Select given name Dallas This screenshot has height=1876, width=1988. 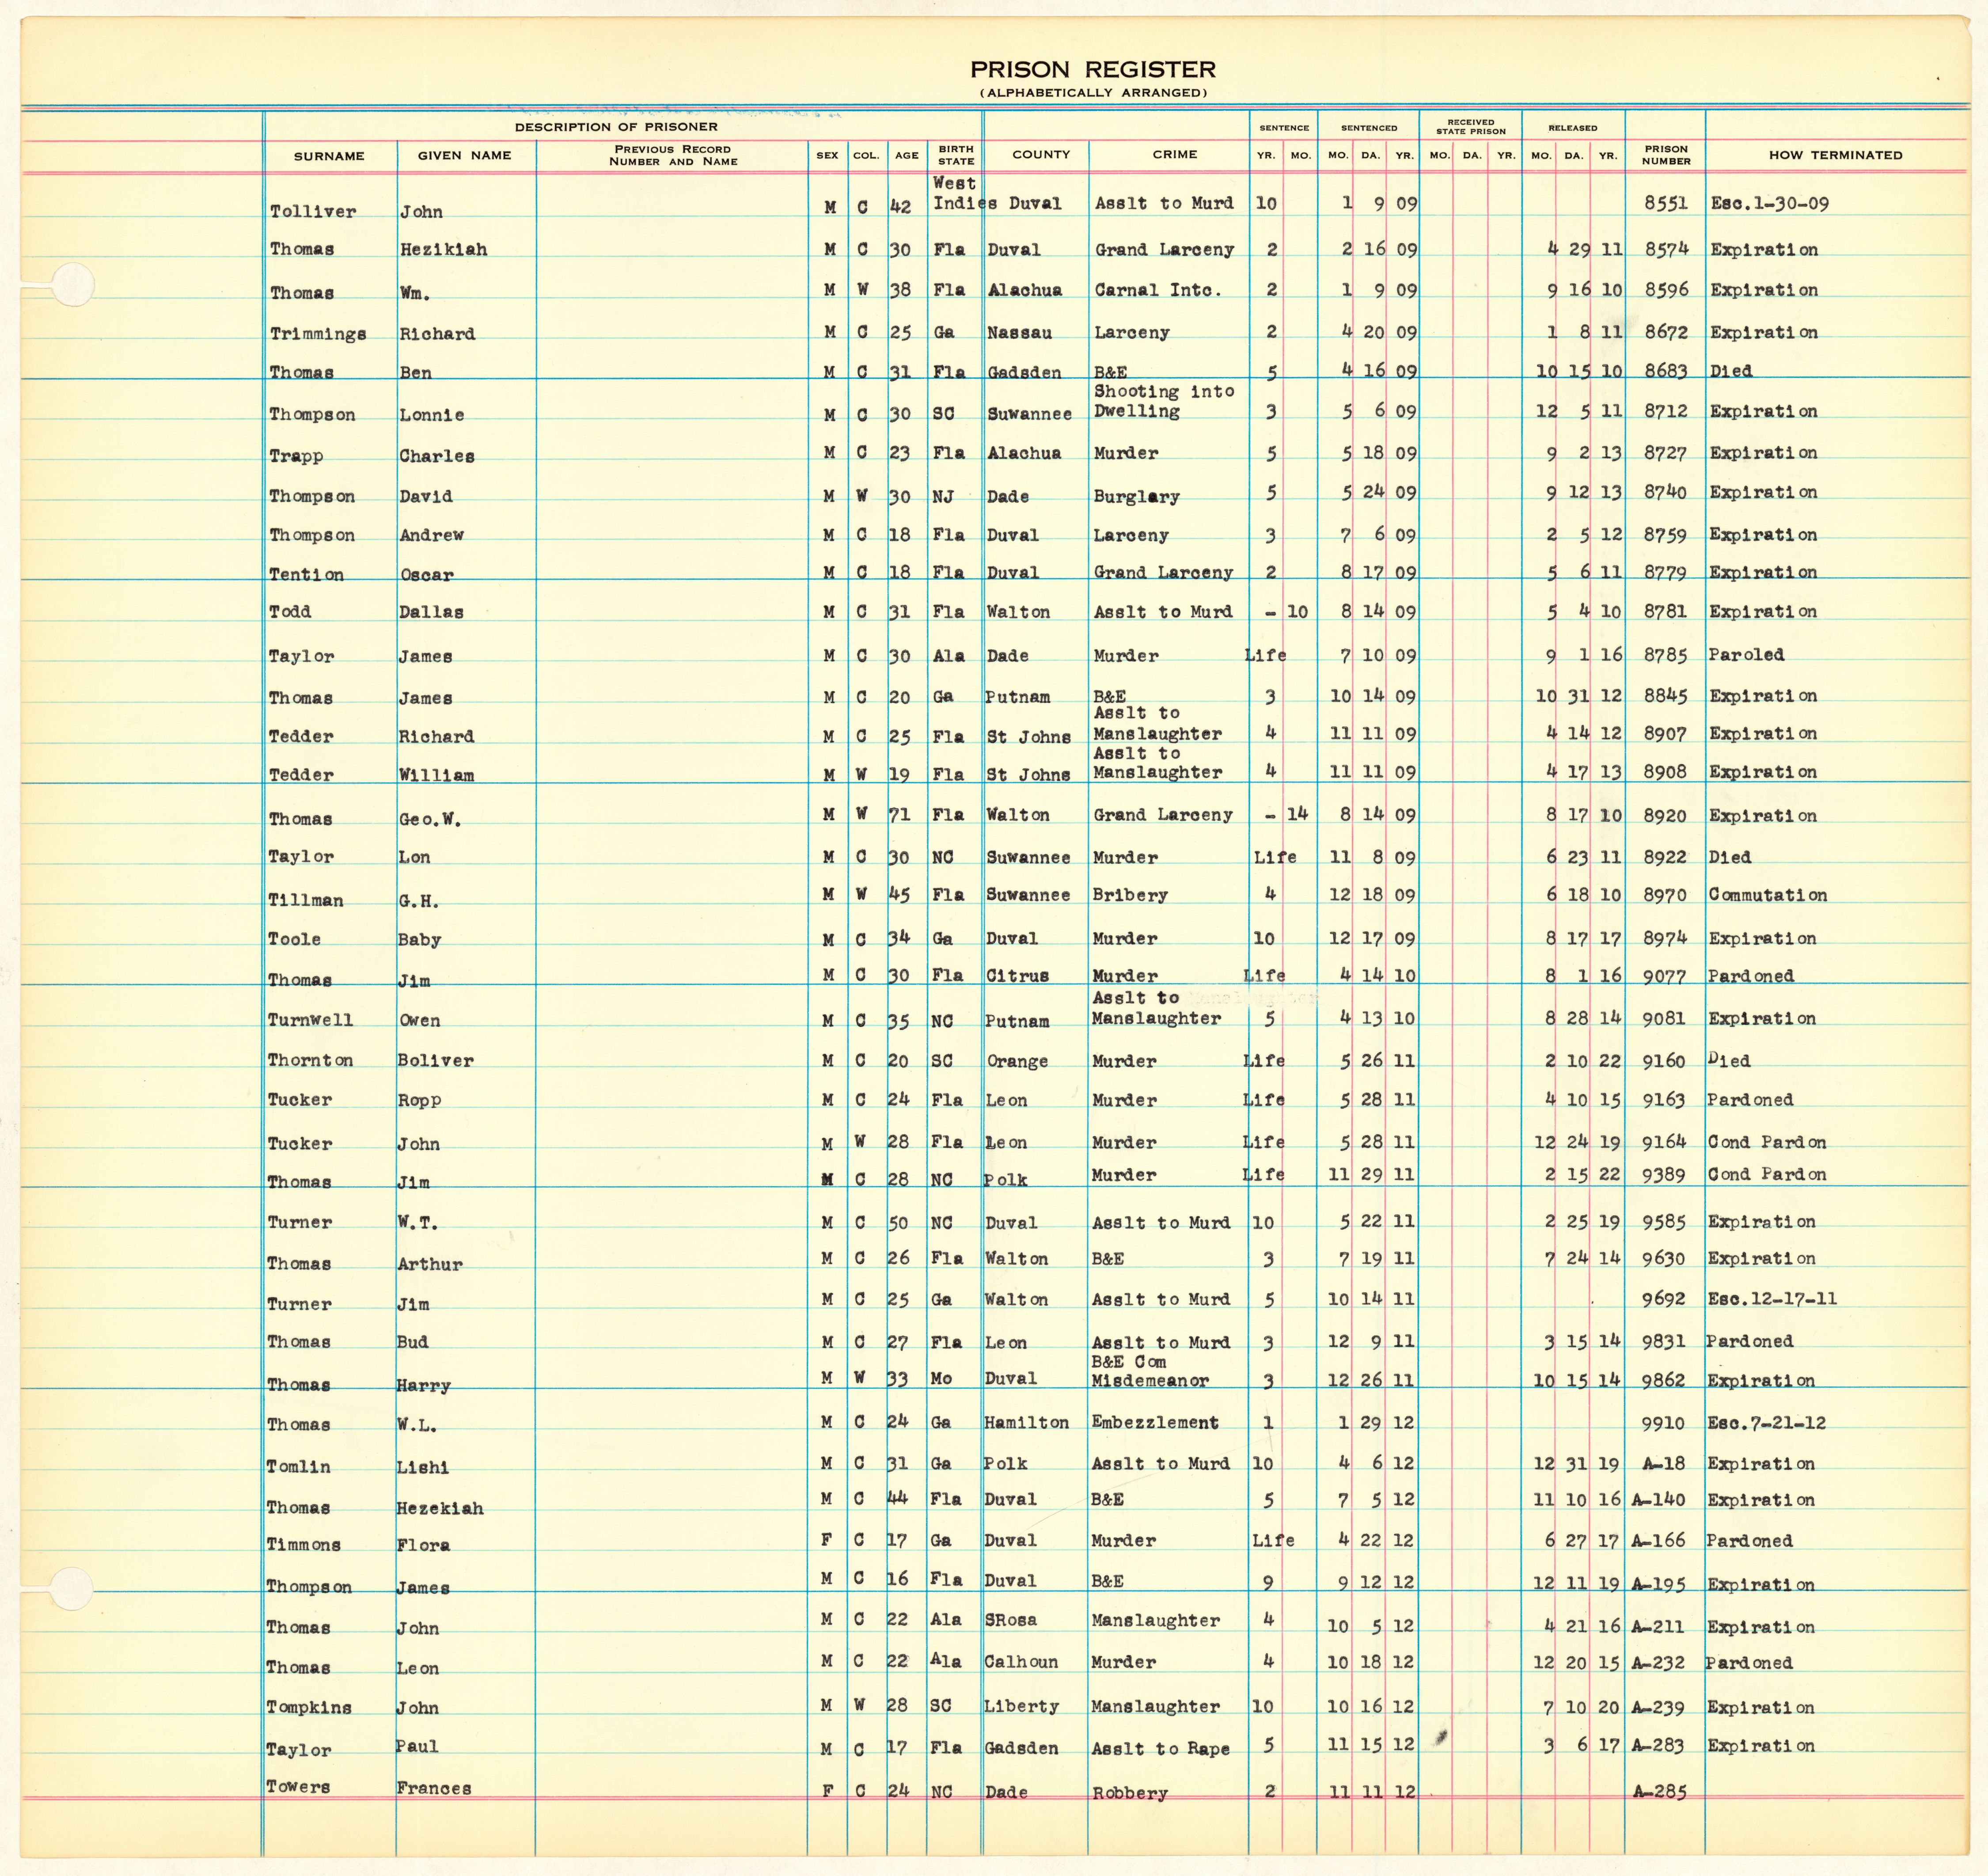(x=431, y=612)
